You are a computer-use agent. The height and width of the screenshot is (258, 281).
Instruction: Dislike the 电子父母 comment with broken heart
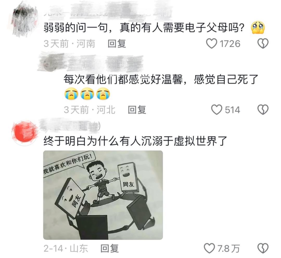(x=263, y=44)
